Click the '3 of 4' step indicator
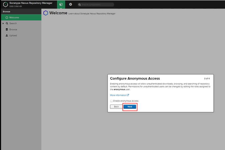This screenshot has height=150, width=225. tap(207, 79)
